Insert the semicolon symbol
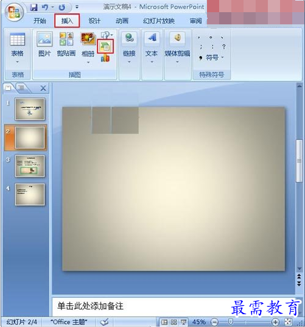The height and width of the screenshot is (327, 305). 201,47
